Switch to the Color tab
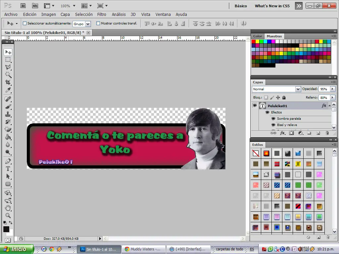Image resolution: width=339 pixels, height=254 pixels. pos(258,36)
